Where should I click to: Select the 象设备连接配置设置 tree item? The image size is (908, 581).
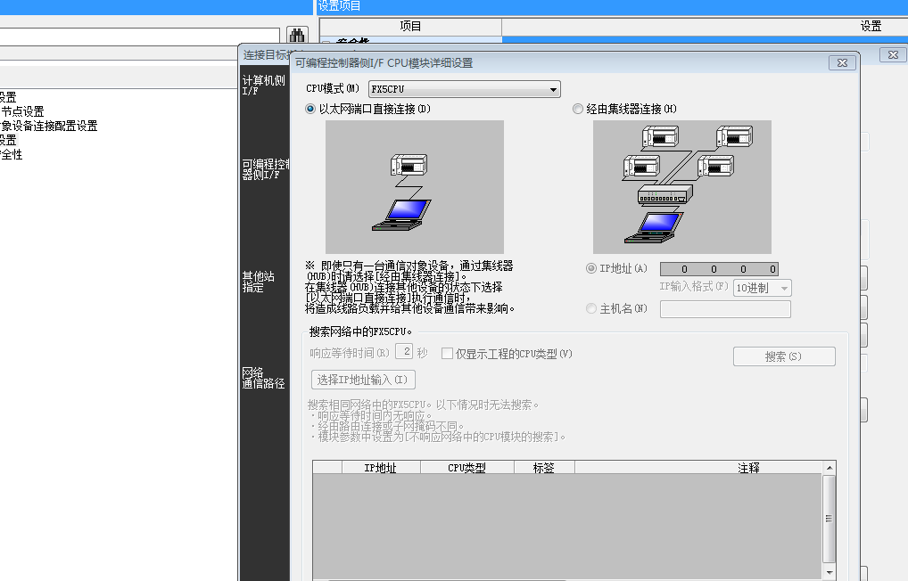click(49, 126)
